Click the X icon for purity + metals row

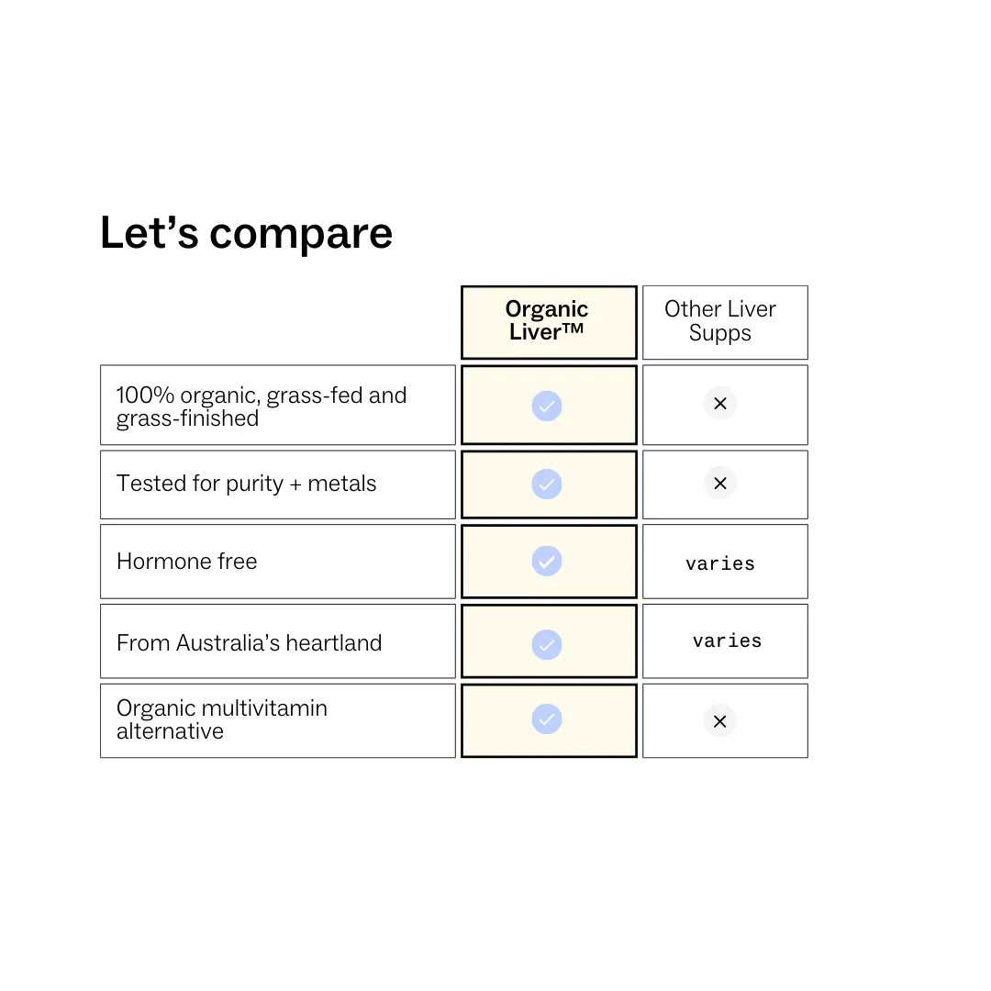pyautogui.click(x=720, y=483)
